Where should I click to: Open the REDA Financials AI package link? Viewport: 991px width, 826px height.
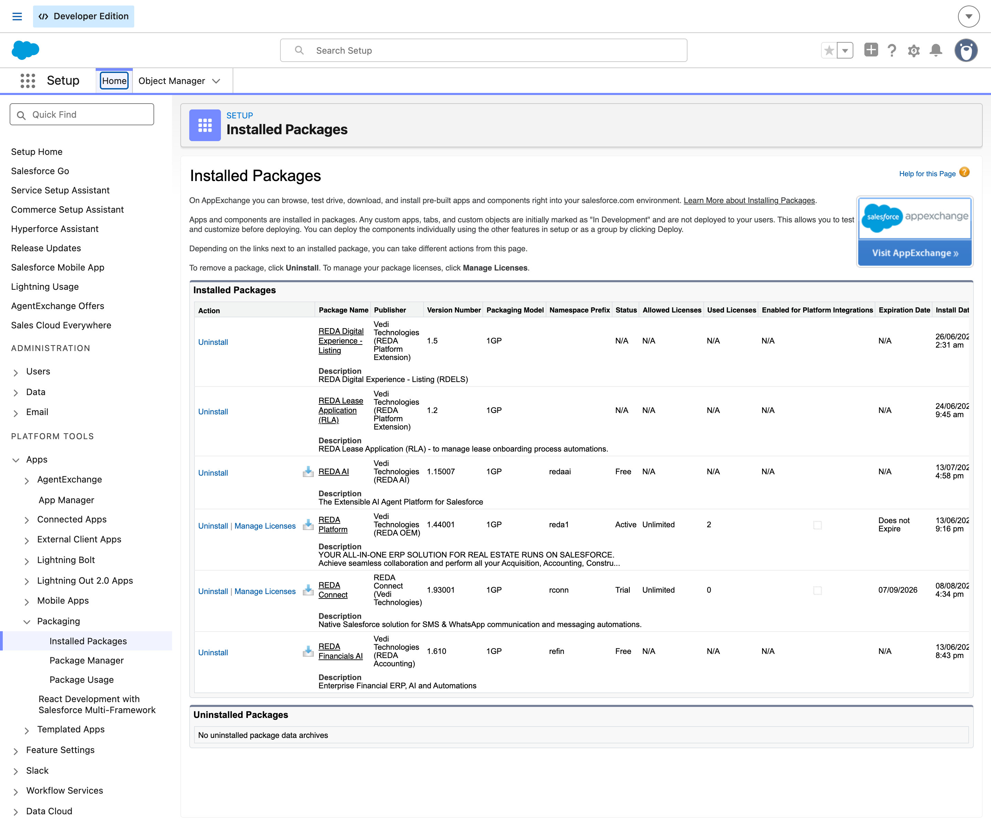click(341, 652)
